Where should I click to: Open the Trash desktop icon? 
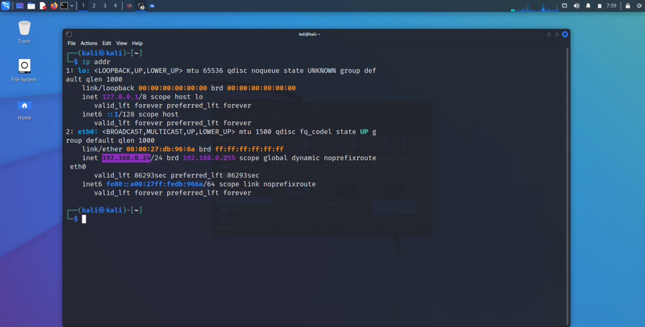[x=24, y=32]
